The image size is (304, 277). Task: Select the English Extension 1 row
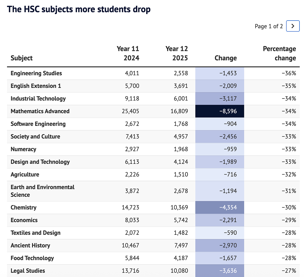pyautogui.click(x=153, y=86)
